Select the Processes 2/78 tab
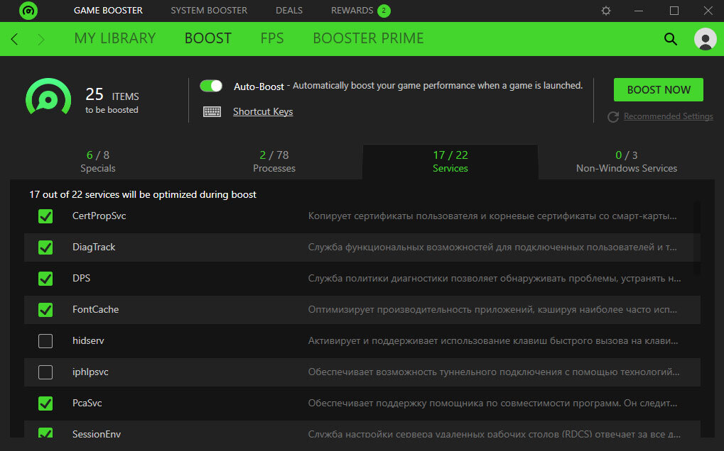This screenshot has height=451, width=724. pyautogui.click(x=274, y=161)
